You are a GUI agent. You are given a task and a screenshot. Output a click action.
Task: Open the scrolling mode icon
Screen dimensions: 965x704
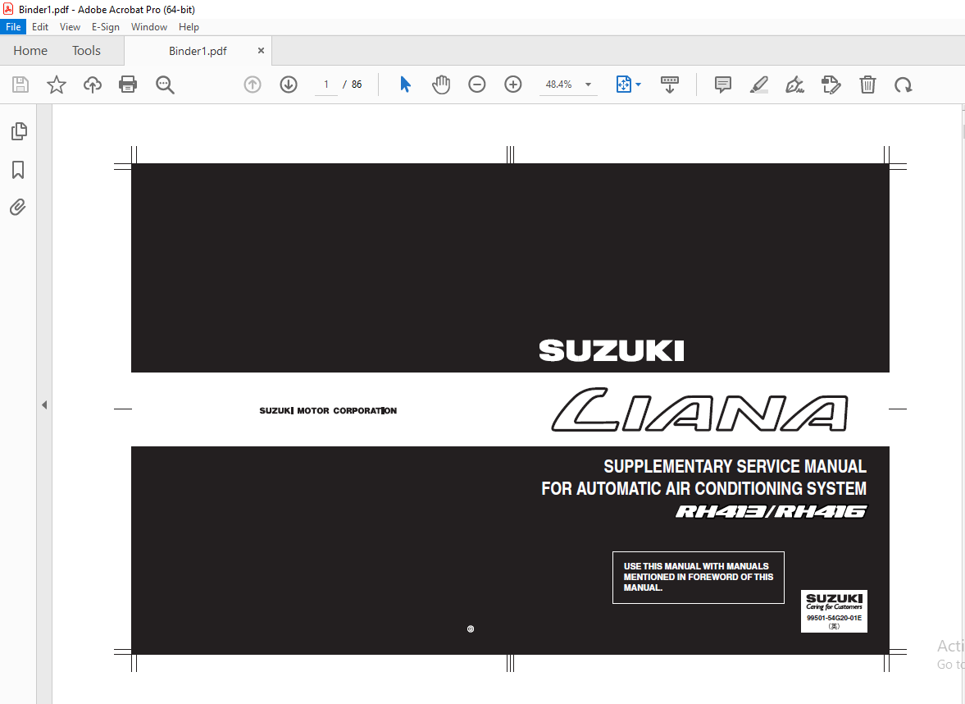point(670,85)
